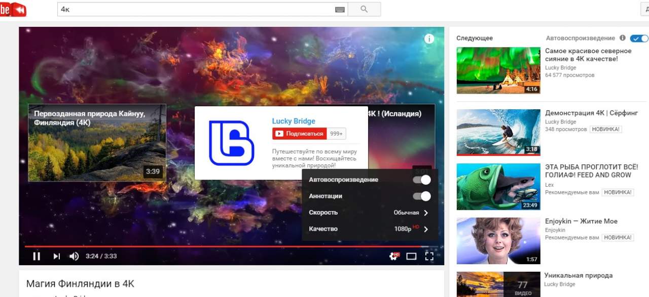Image resolution: width=649 pixels, height=297 pixels.
Task: Click the 3:24 / 3:33 time display
Action: coord(101,256)
